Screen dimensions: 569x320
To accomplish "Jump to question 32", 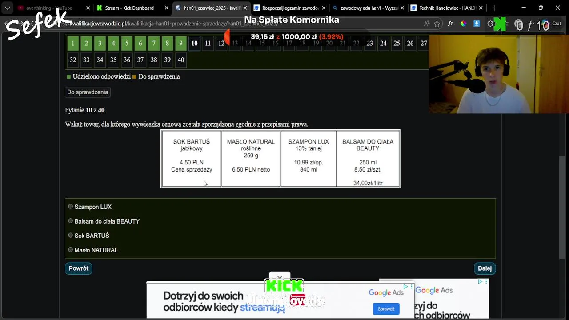I will click(73, 60).
